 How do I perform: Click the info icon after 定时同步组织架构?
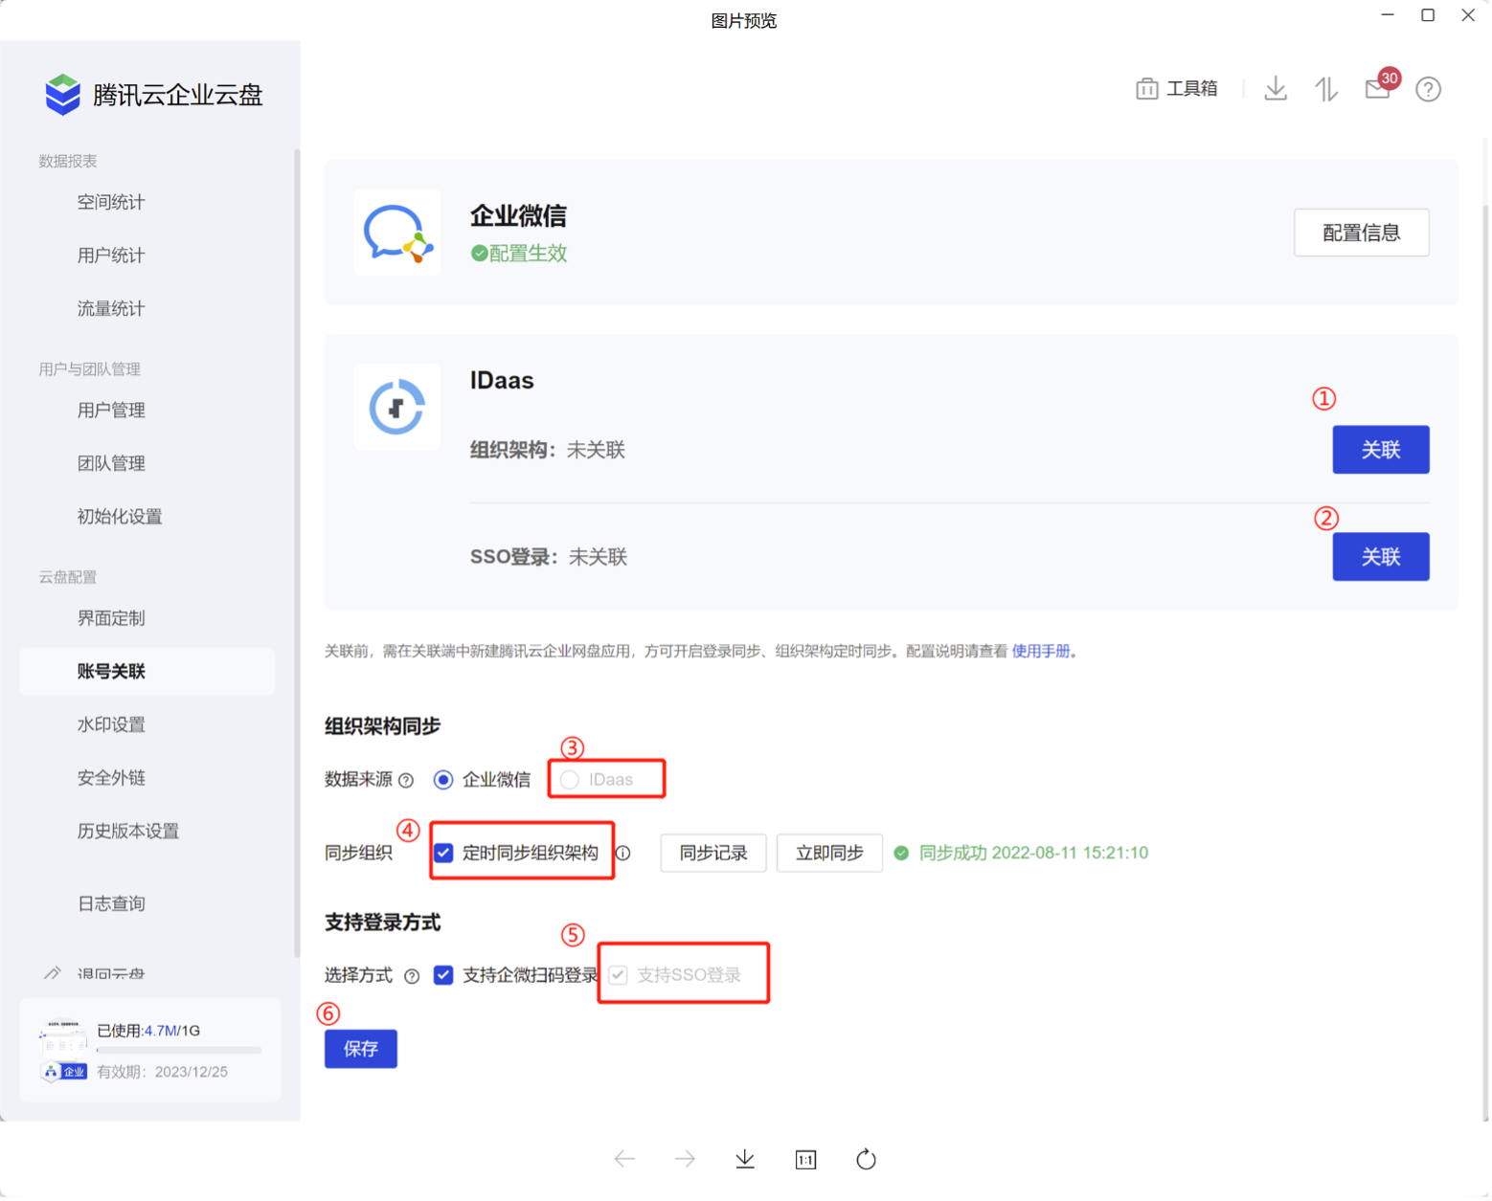pyautogui.click(x=623, y=854)
